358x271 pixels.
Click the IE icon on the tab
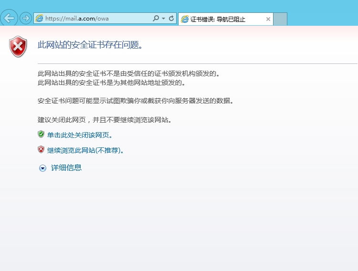tap(185, 19)
